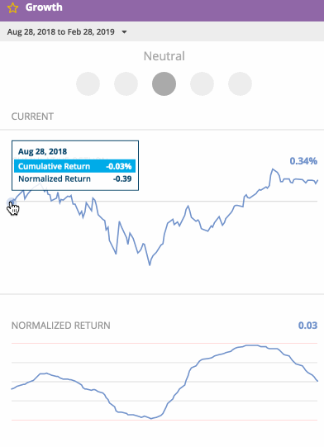
Task: Click the highlighted start point marker on cumulative chart
Action: pyautogui.click(x=12, y=202)
